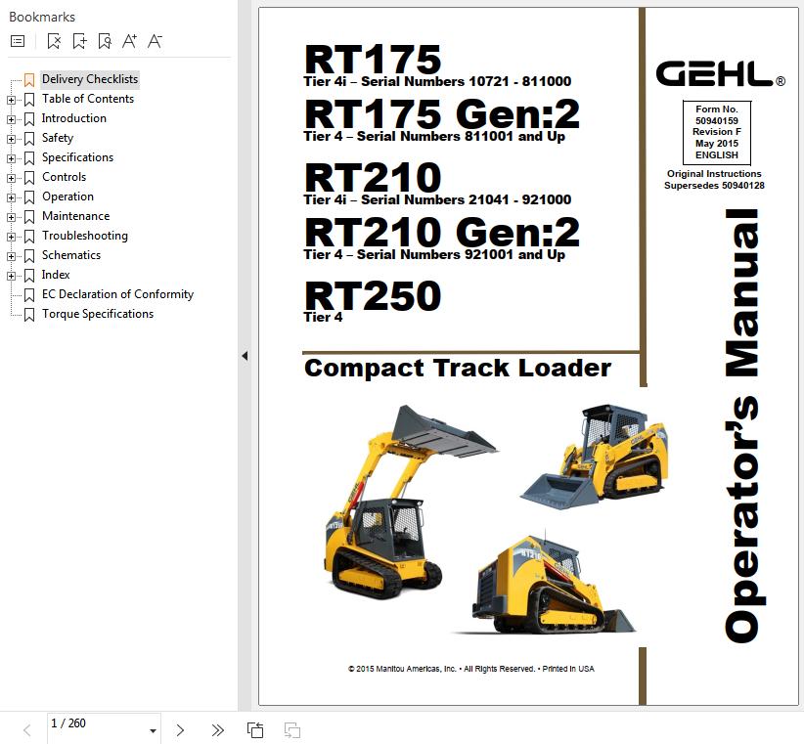The width and height of the screenshot is (804, 744).
Task: Click the rotate/previous view icon
Action: point(255,730)
